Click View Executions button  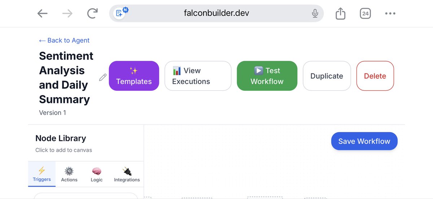point(198,76)
